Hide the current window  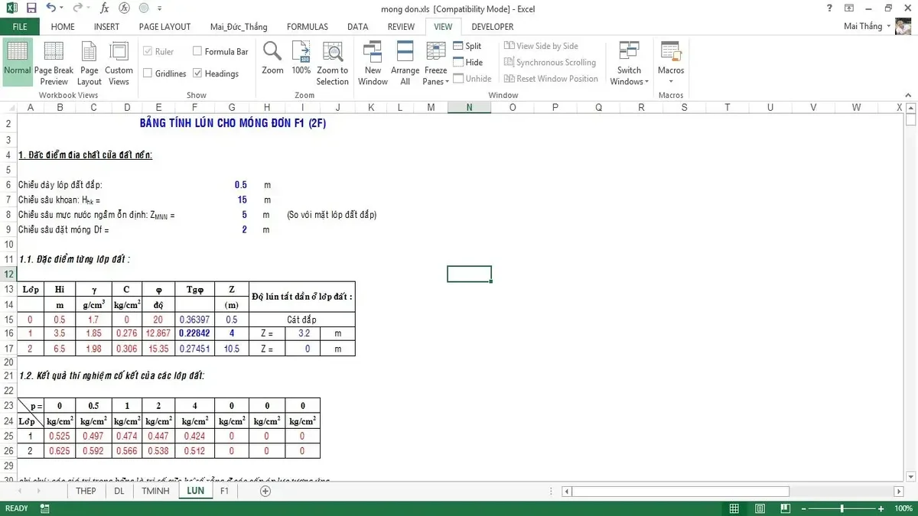[x=467, y=62]
